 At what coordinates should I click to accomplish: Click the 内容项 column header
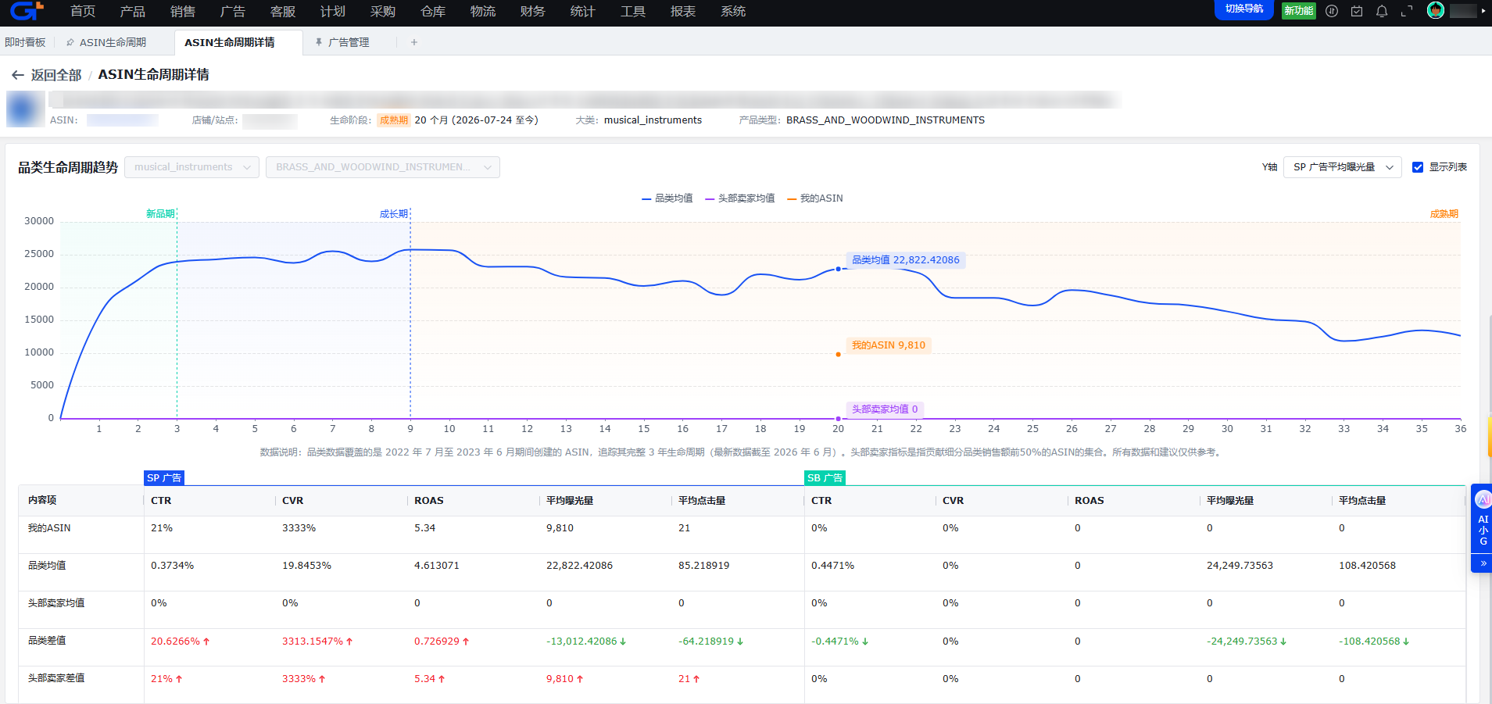point(42,501)
